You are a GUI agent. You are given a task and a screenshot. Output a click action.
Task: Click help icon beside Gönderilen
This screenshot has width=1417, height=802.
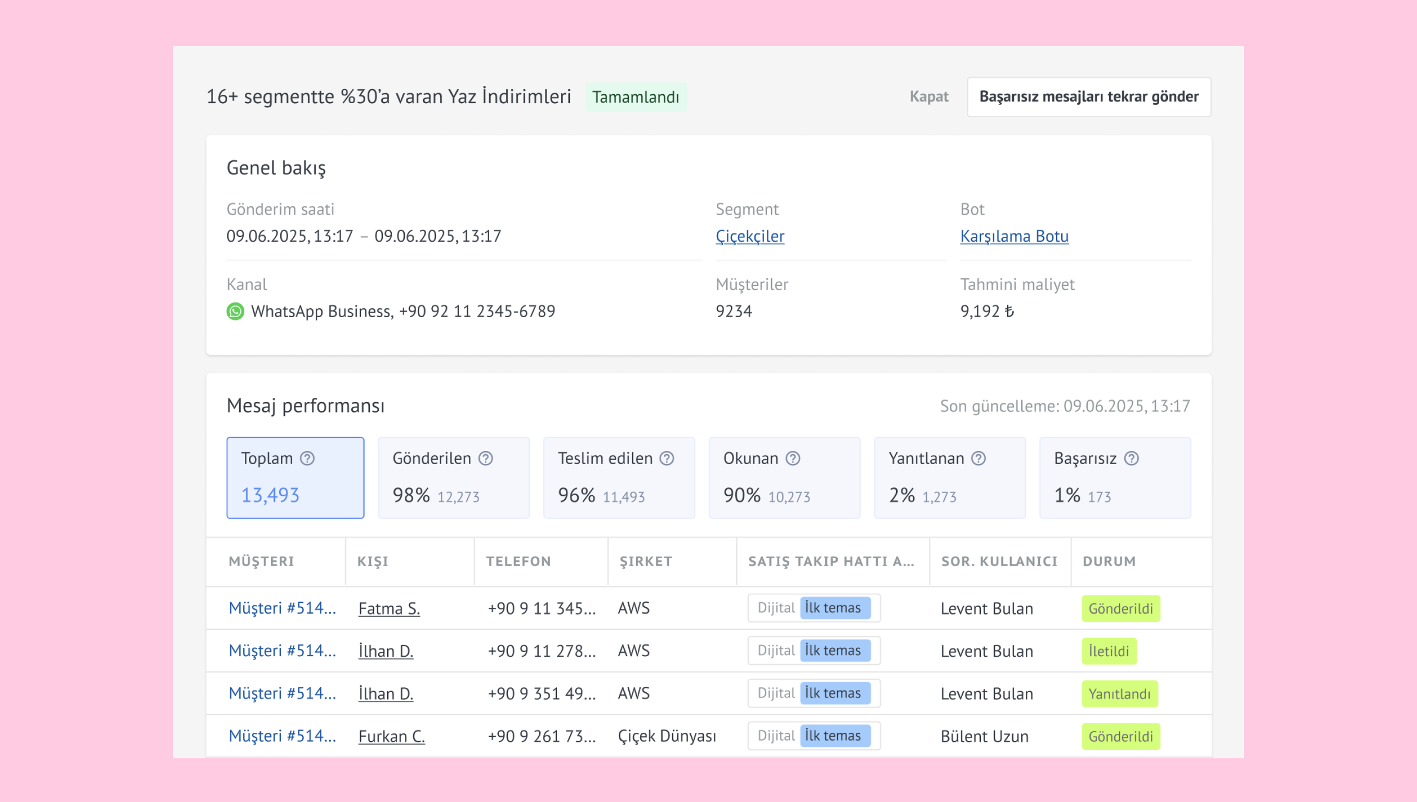click(486, 458)
